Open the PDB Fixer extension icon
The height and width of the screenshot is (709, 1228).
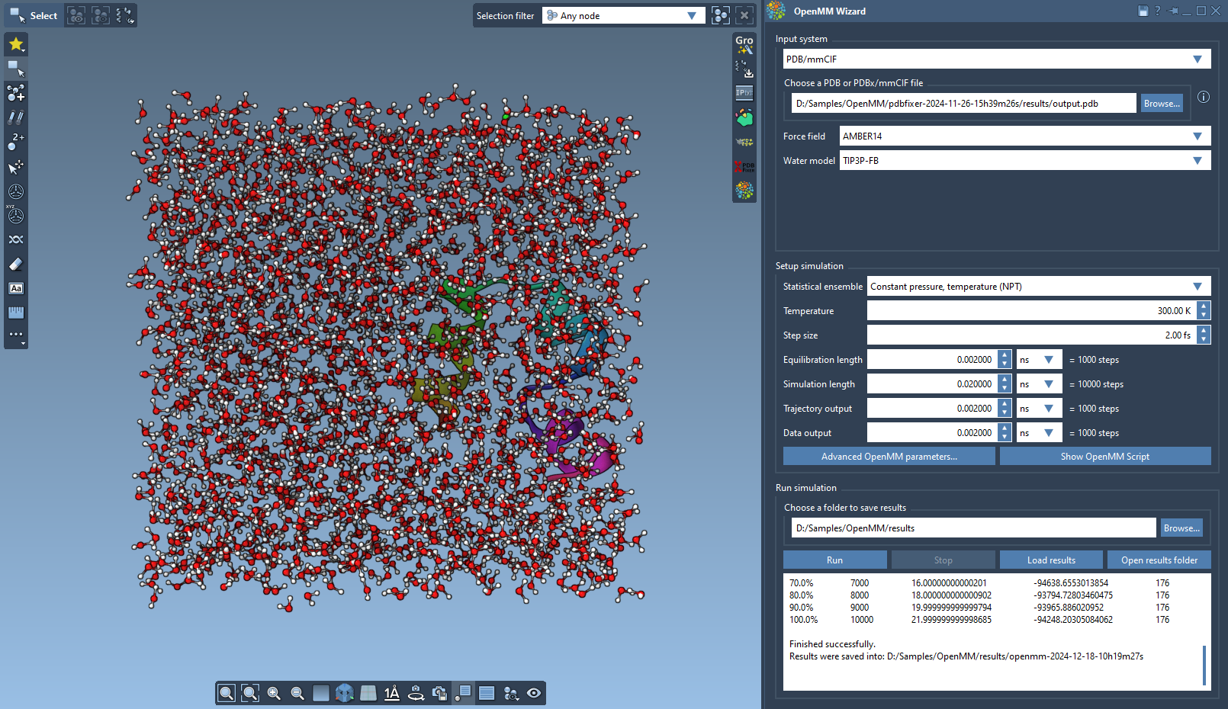click(744, 166)
